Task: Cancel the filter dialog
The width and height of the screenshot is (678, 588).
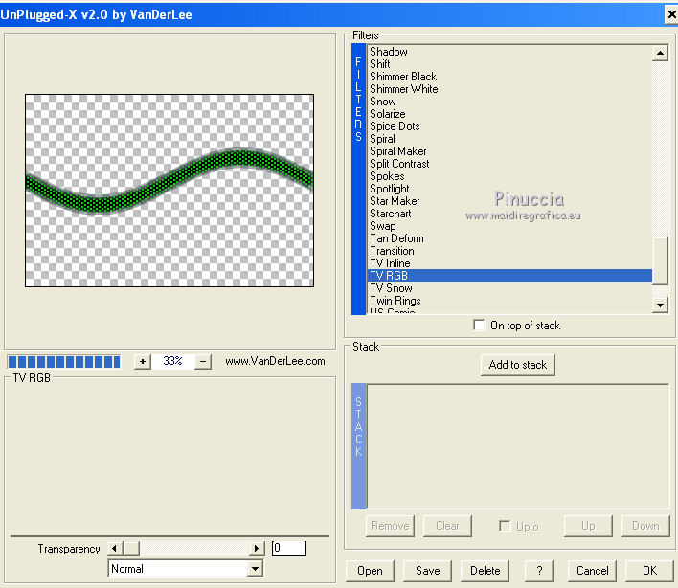Action: [592, 571]
